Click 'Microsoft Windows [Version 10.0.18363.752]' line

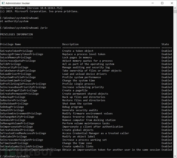click(x=31, y=8)
